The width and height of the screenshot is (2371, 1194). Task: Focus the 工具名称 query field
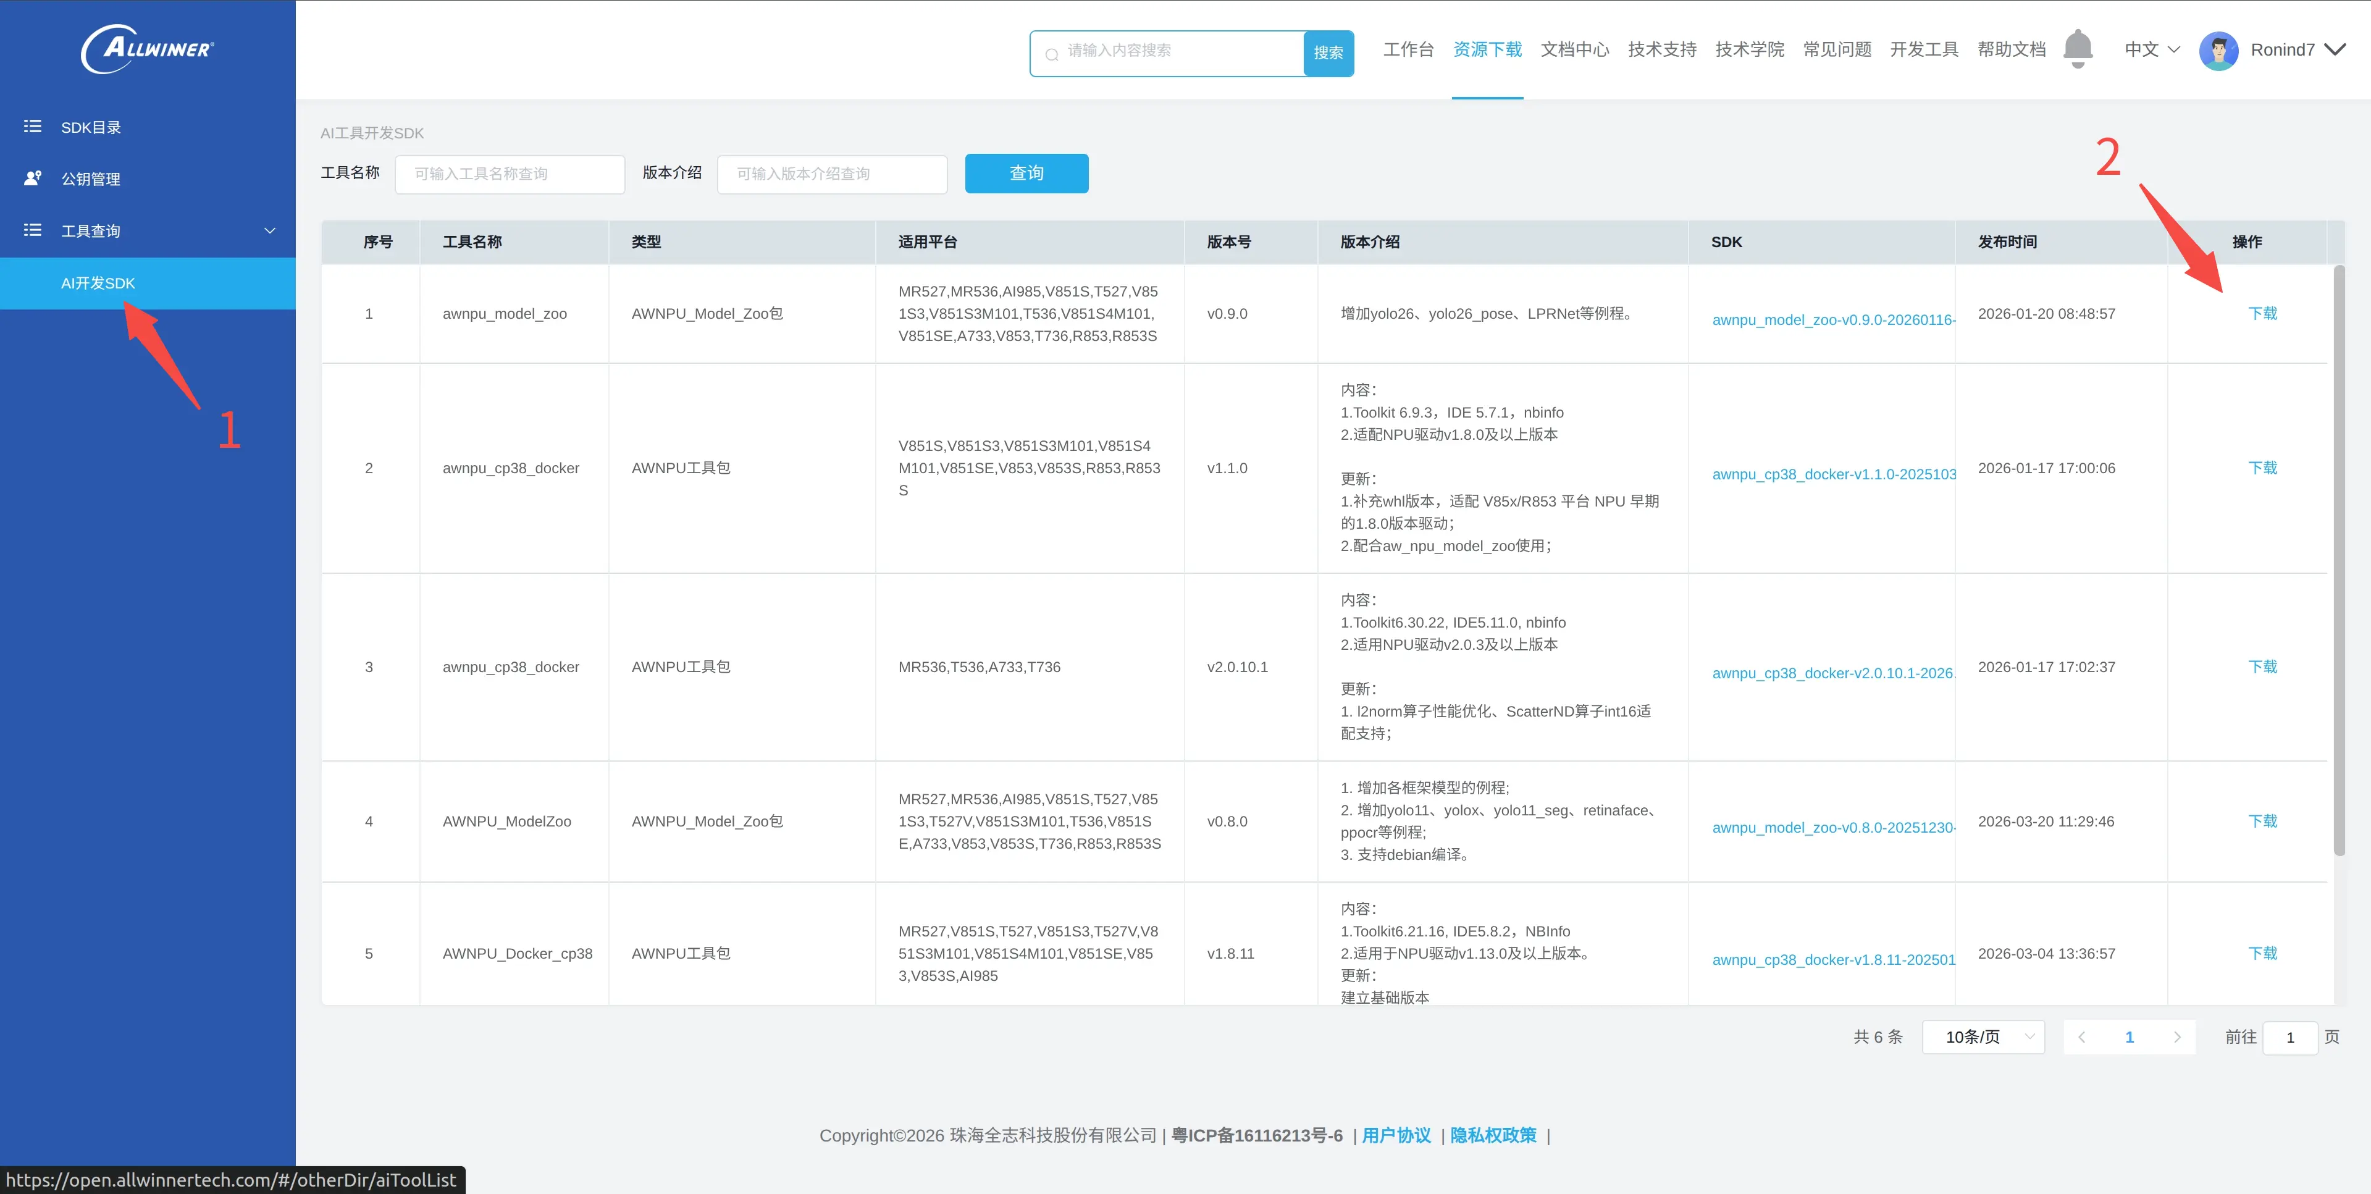pyautogui.click(x=510, y=174)
